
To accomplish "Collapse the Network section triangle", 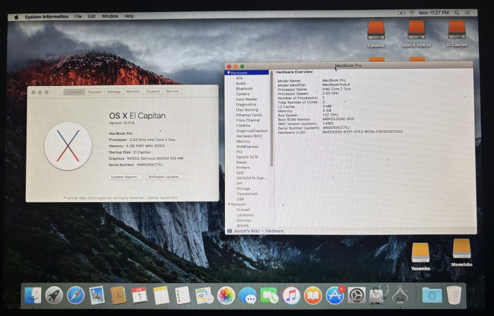I will tap(228, 205).
